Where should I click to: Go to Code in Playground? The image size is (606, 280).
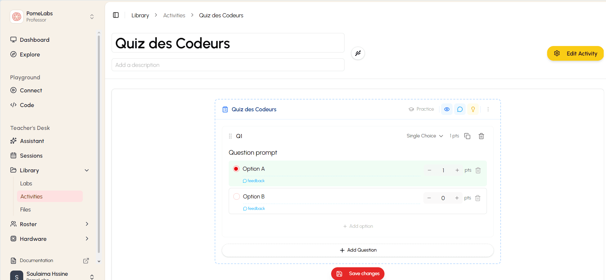coord(22,105)
